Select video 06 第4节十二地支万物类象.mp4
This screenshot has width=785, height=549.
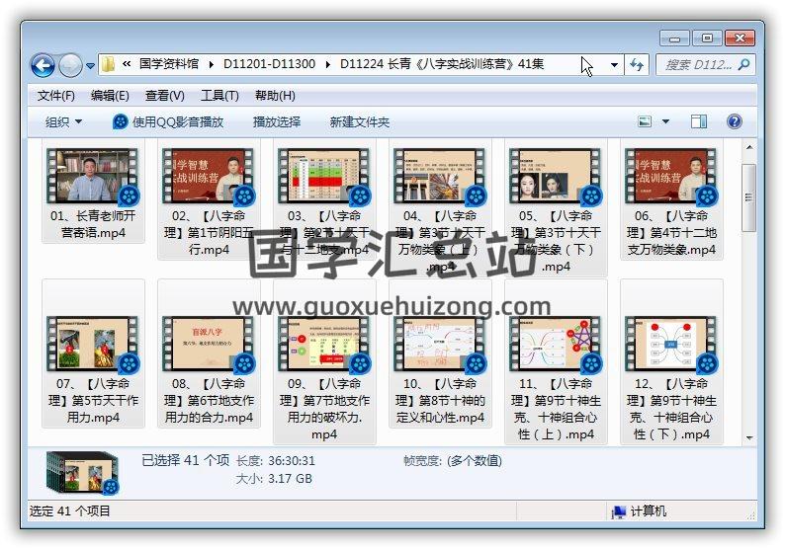[x=671, y=200]
